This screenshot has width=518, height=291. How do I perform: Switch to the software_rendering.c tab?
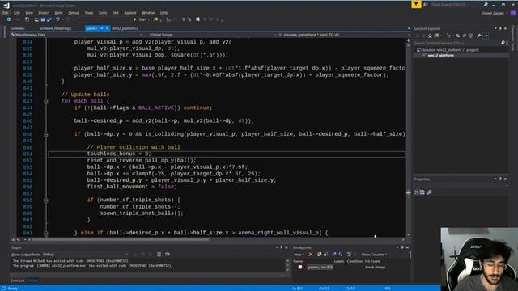55,29
